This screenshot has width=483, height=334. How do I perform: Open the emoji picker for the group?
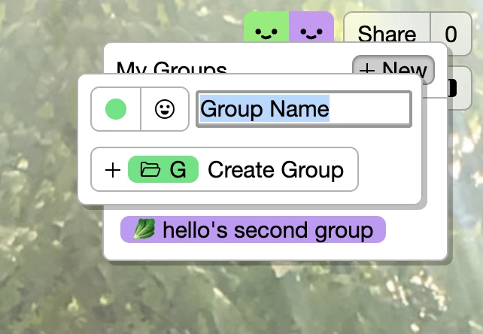point(164,110)
